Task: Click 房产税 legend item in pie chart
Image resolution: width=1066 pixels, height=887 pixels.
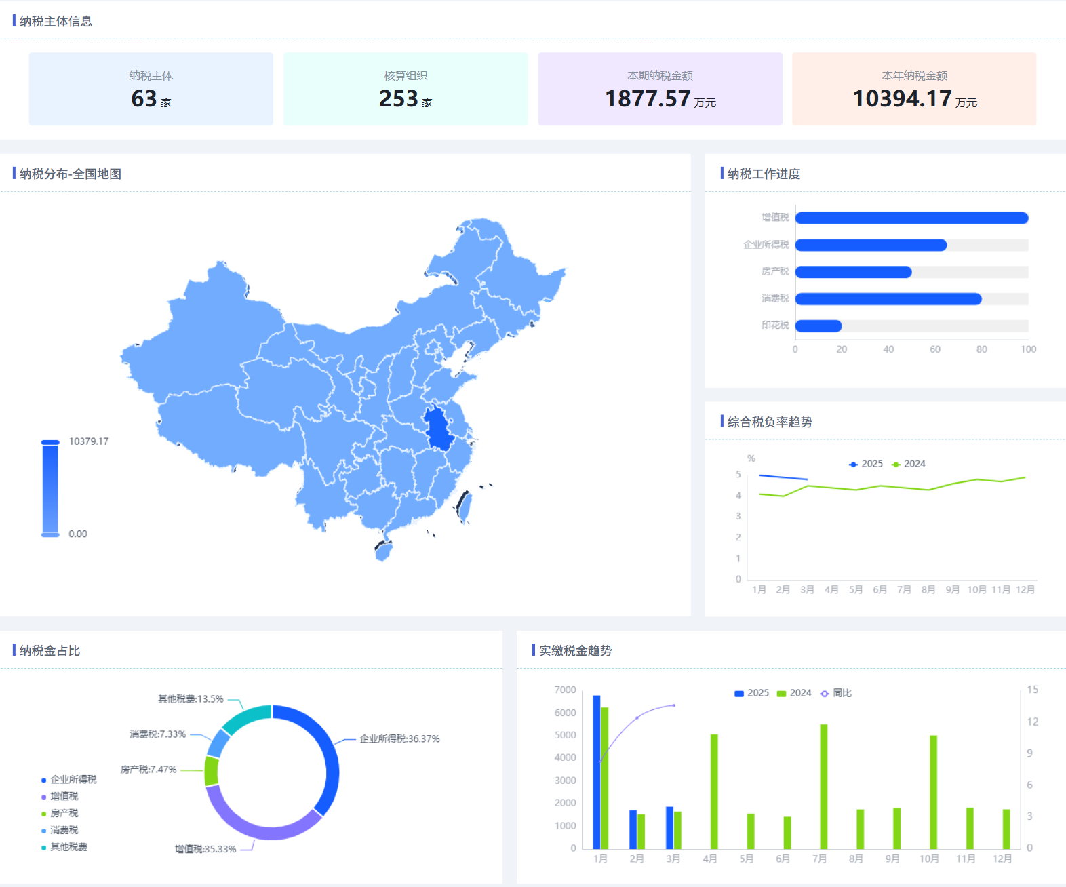Action: (60, 813)
